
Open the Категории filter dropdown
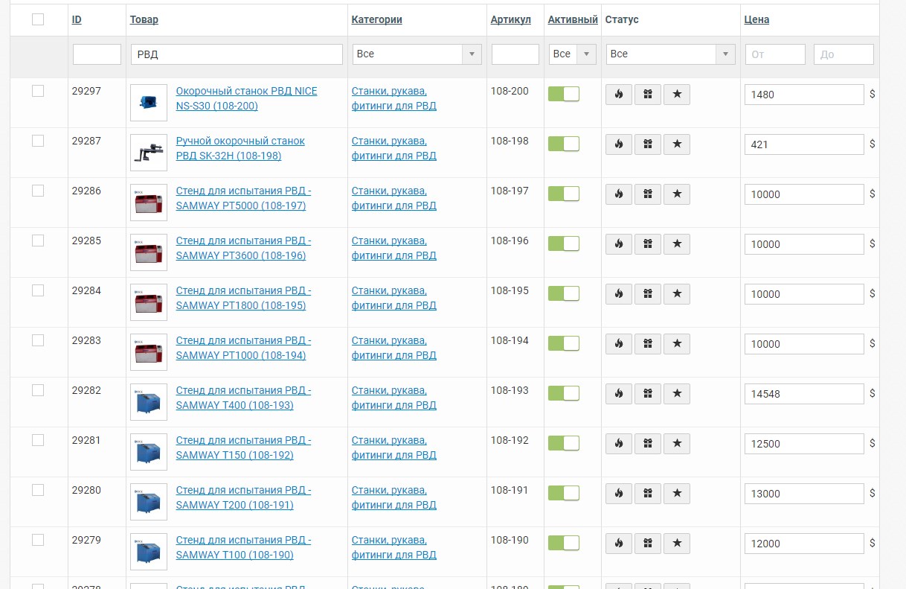(x=417, y=54)
